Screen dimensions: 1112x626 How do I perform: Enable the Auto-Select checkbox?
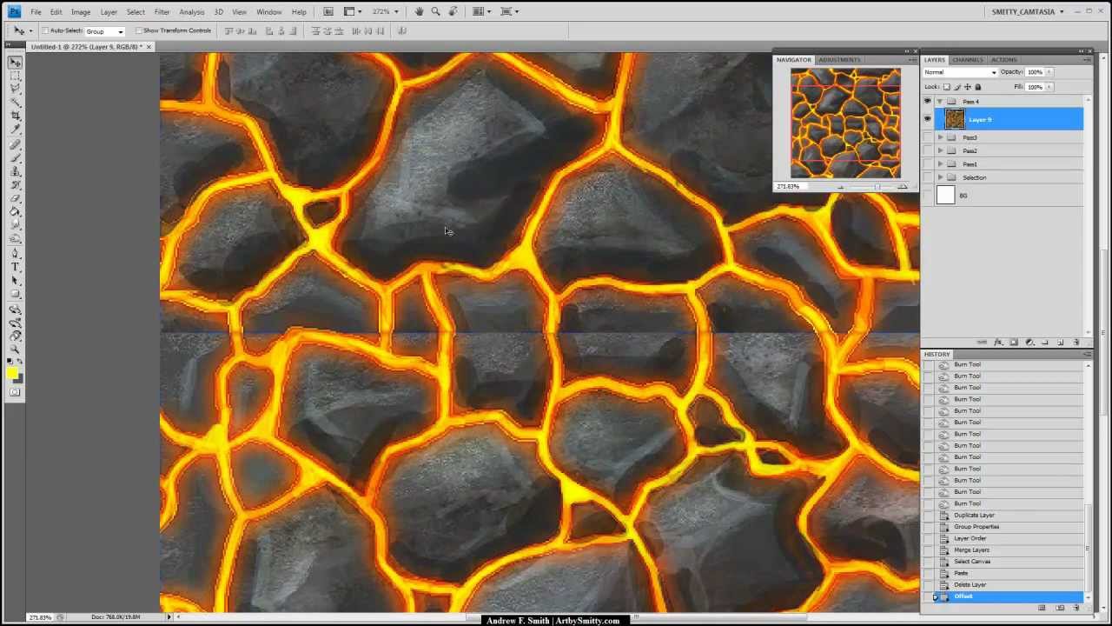point(45,31)
